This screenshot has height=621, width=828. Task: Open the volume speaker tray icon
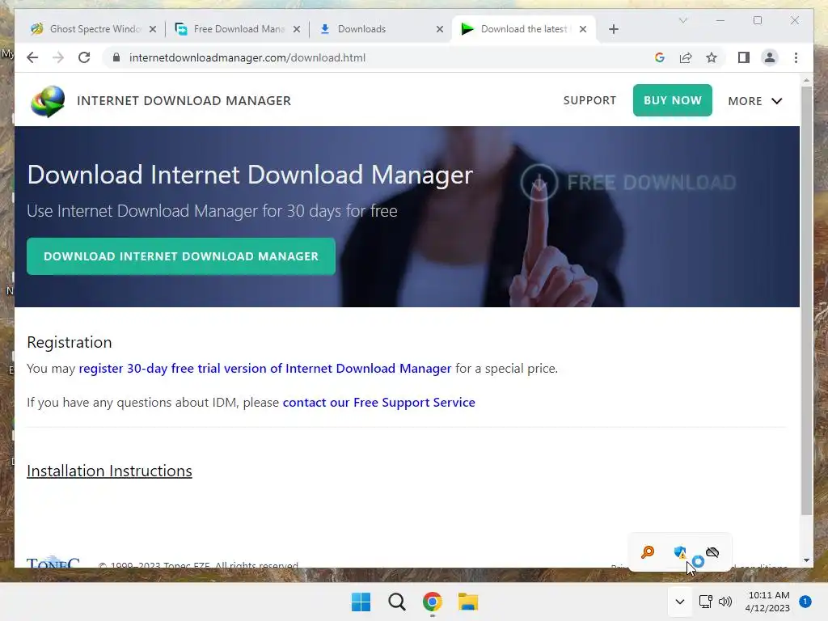[x=725, y=602]
